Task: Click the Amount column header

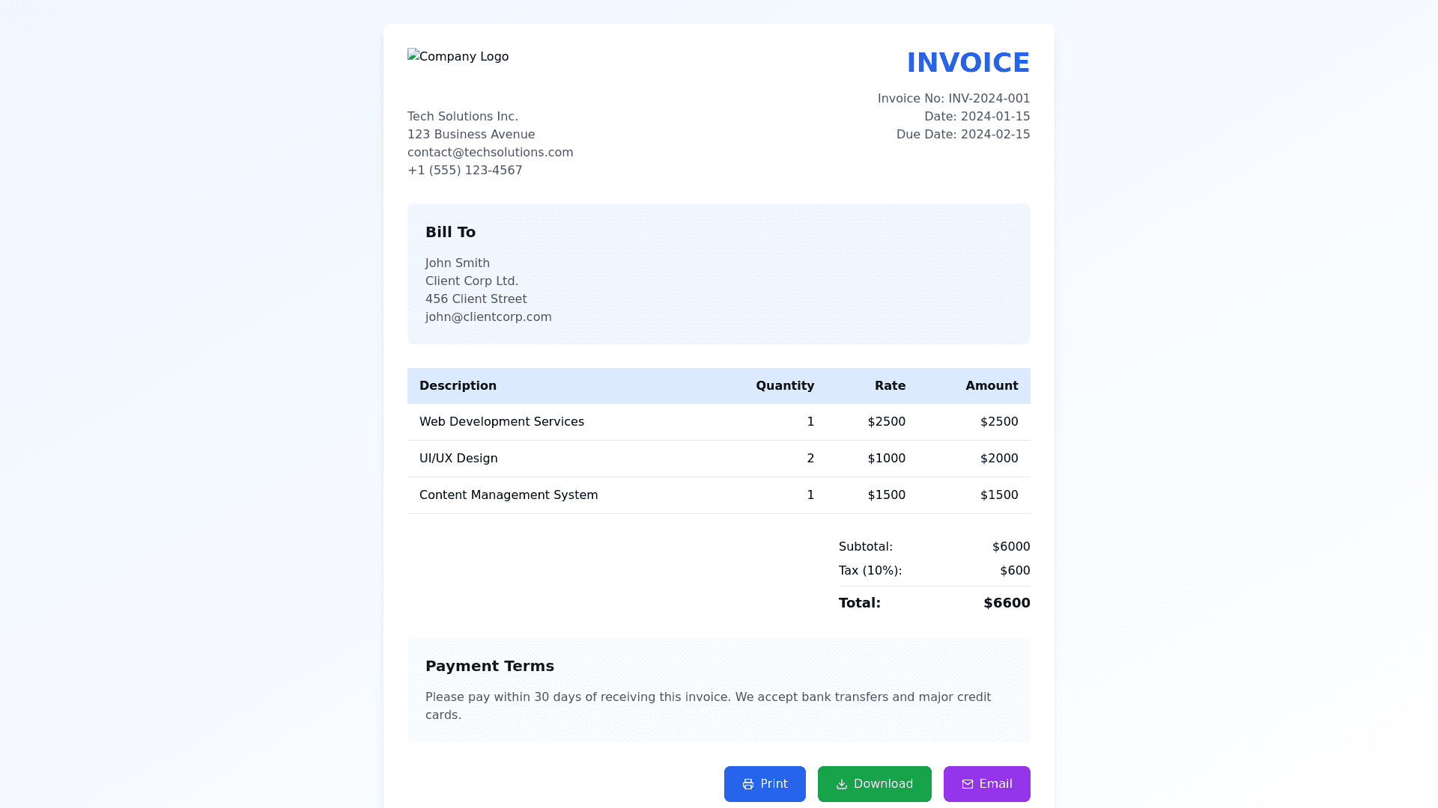Action: point(991,386)
